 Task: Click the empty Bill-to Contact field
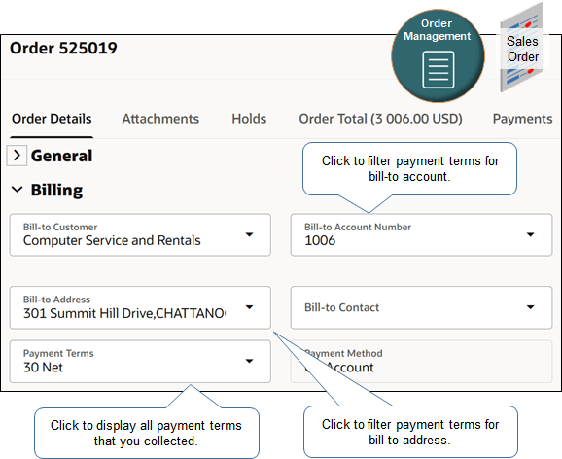point(422,307)
